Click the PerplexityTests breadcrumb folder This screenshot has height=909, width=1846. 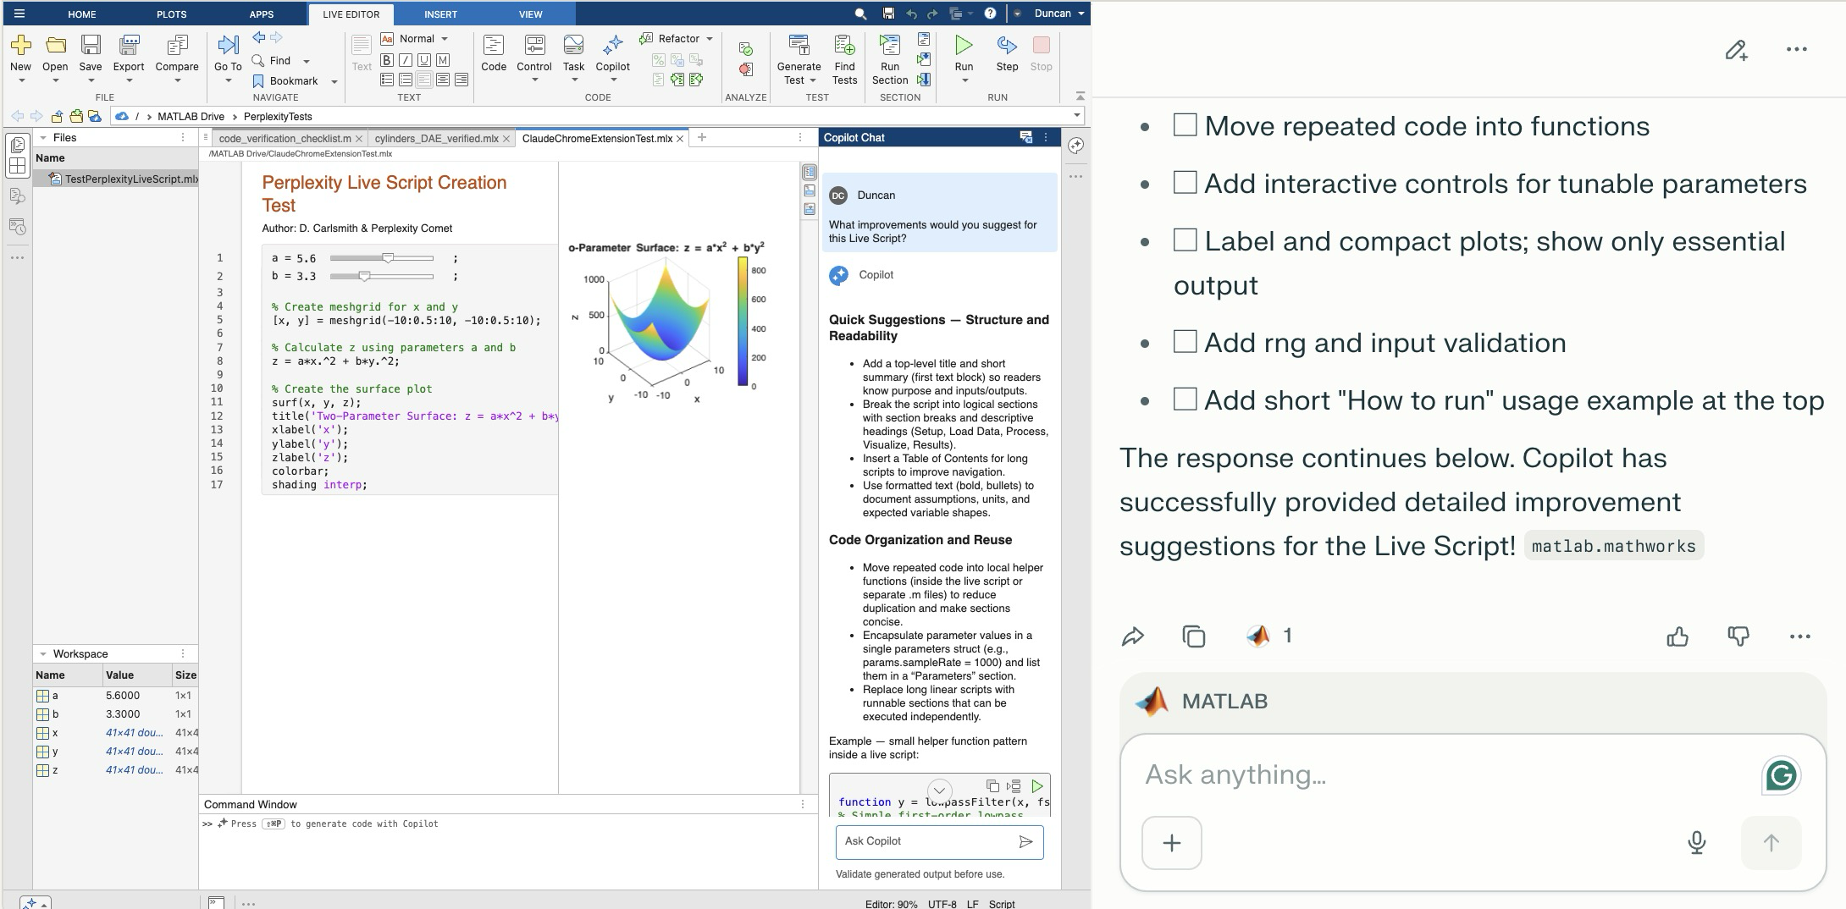278,116
